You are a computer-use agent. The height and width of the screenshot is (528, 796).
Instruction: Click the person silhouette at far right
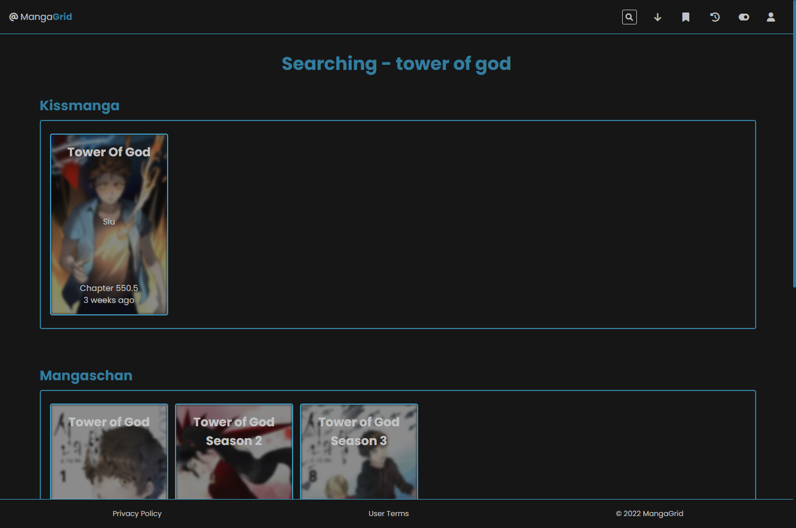pos(770,17)
